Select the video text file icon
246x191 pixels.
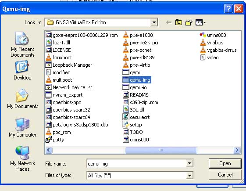click(203, 58)
